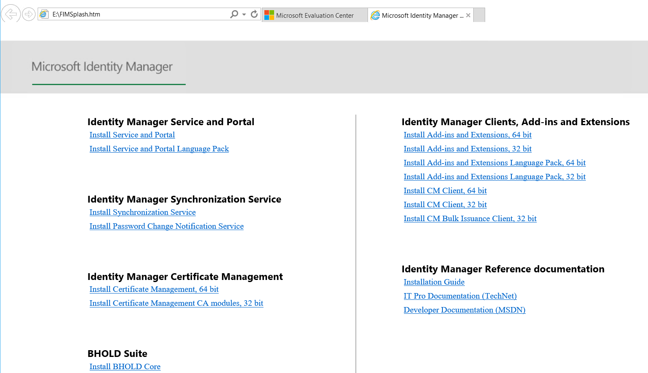The width and height of the screenshot is (648, 373).
Task: Open Install CM Bulk Issuance Client link
Action: 470,219
